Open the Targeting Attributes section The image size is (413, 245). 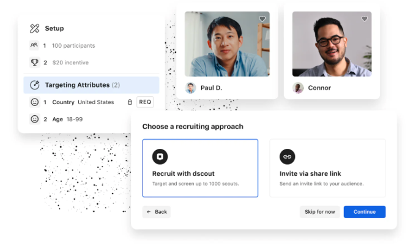click(x=91, y=85)
